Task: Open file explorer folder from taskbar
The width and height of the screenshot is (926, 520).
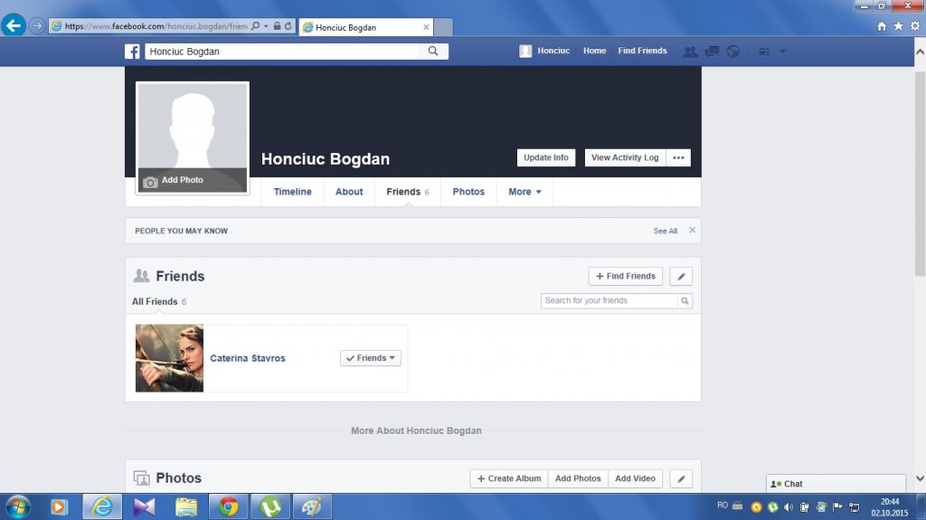Action: 186,507
